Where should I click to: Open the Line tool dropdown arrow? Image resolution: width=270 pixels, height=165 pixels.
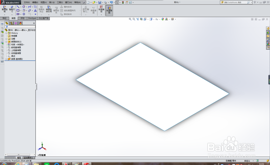pos(21,7)
